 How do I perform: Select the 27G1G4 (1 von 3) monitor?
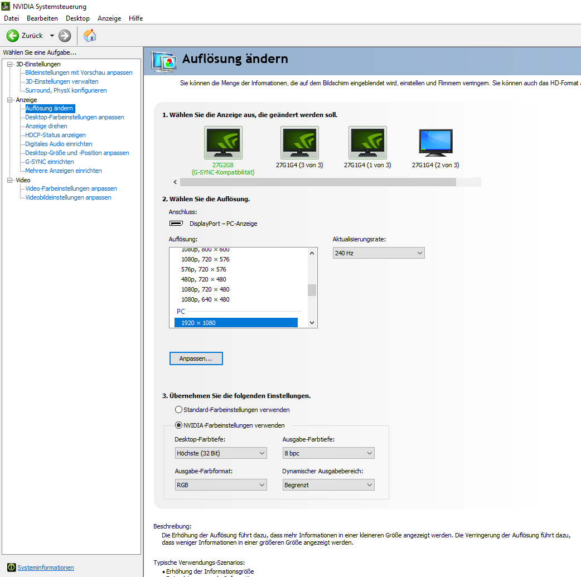point(367,143)
